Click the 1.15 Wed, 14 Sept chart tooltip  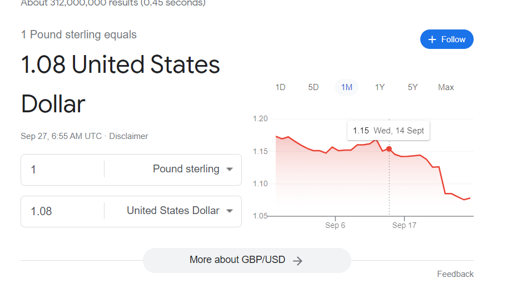point(389,131)
